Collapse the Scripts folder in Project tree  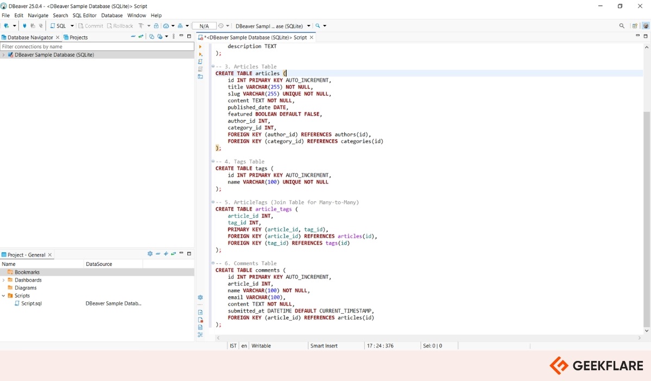(x=4, y=296)
